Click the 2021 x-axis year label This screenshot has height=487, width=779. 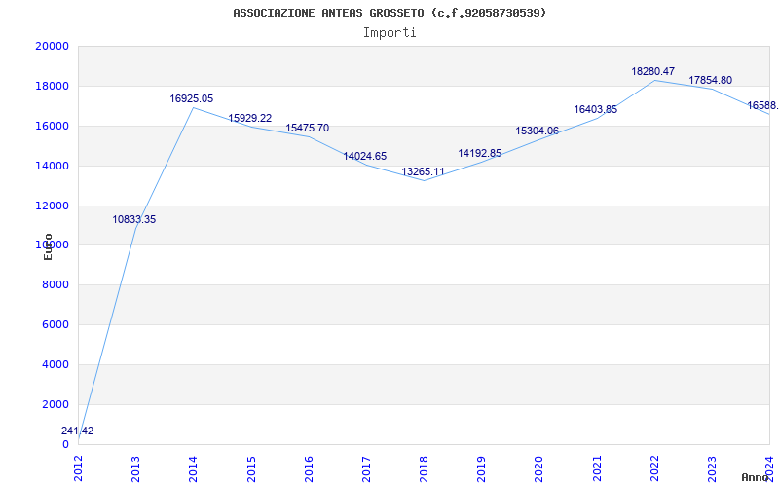click(597, 468)
